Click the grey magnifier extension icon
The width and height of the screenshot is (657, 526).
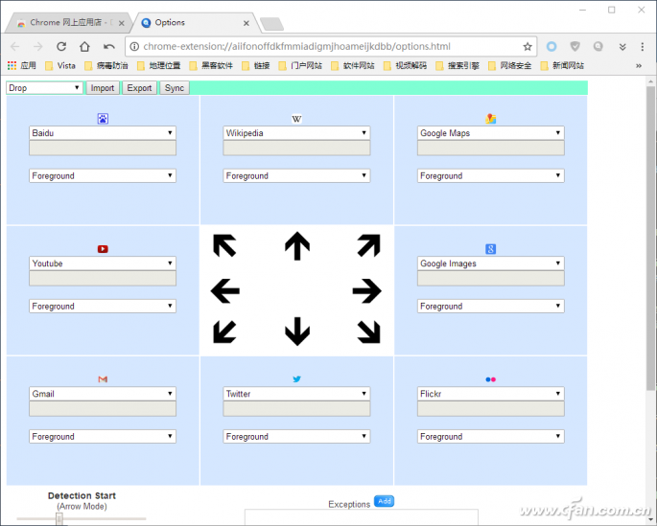598,46
